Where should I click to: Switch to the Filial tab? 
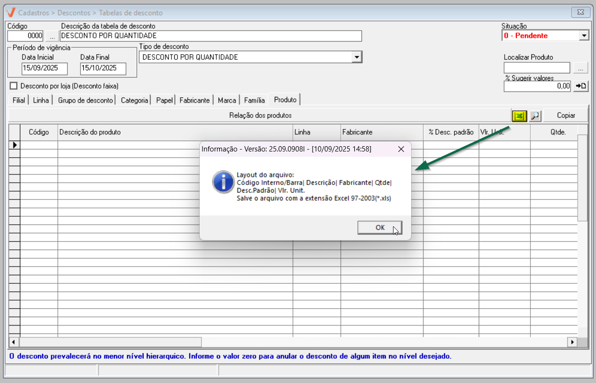[x=19, y=100]
